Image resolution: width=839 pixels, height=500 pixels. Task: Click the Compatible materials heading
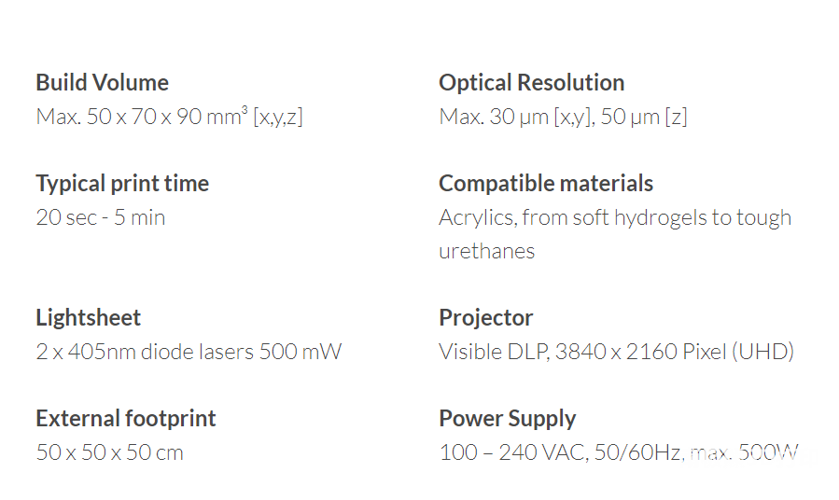tap(546, 184)
